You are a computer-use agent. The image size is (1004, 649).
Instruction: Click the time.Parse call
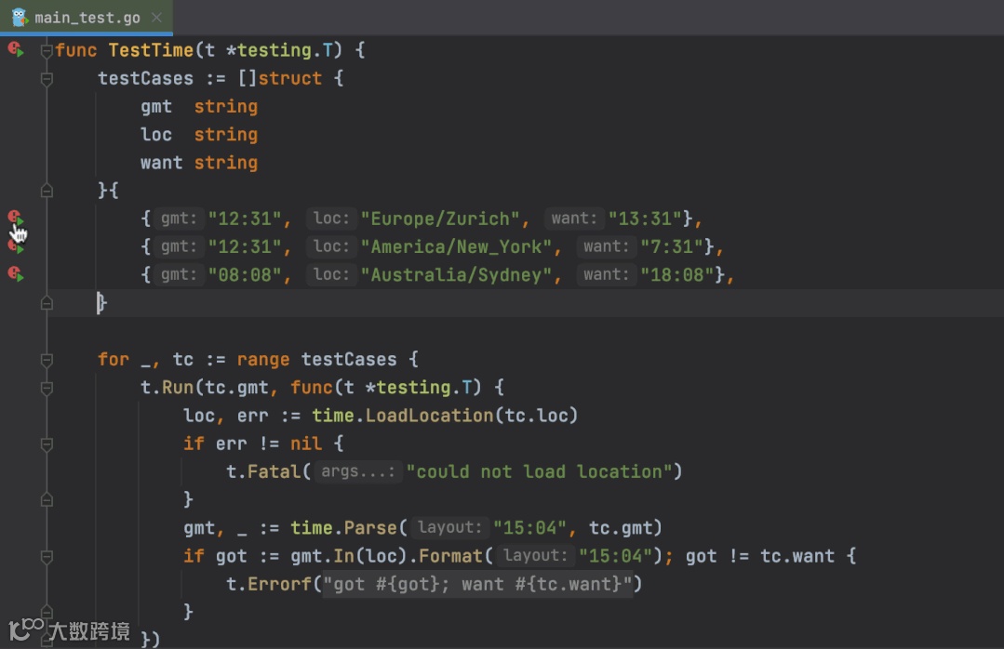pos(344,528)
